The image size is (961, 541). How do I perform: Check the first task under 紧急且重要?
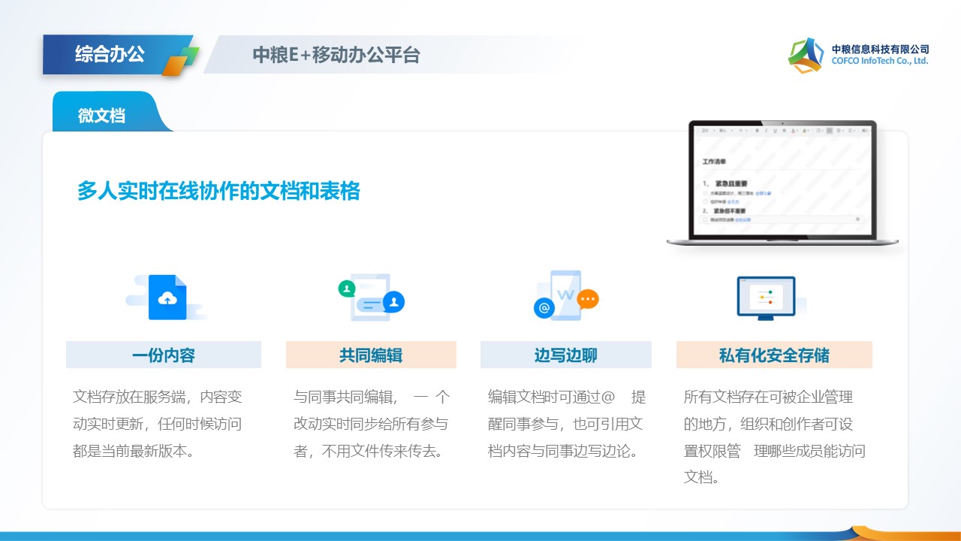point(706,194)
